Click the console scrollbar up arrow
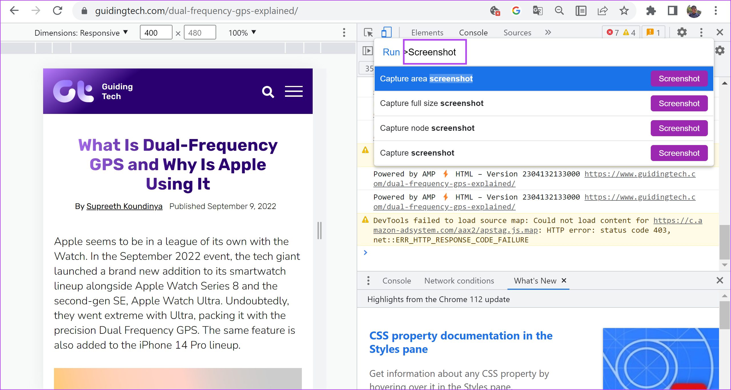731x390 pixels. click(724, 83)
